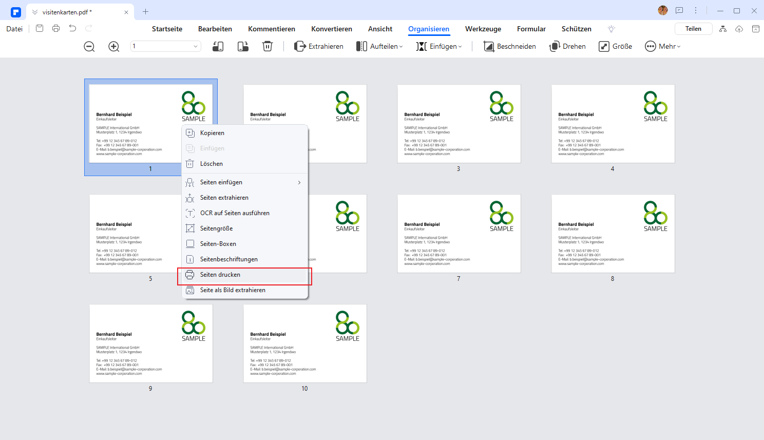The height and width of the screenshot is (440, 764).
Task: Choose Kopieren from the context menu
Action: (245, 133)
